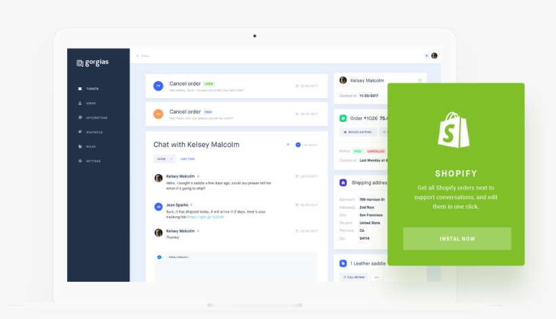
Task: Click the gorgias logo in the sidebar
Action: [92, 63]
